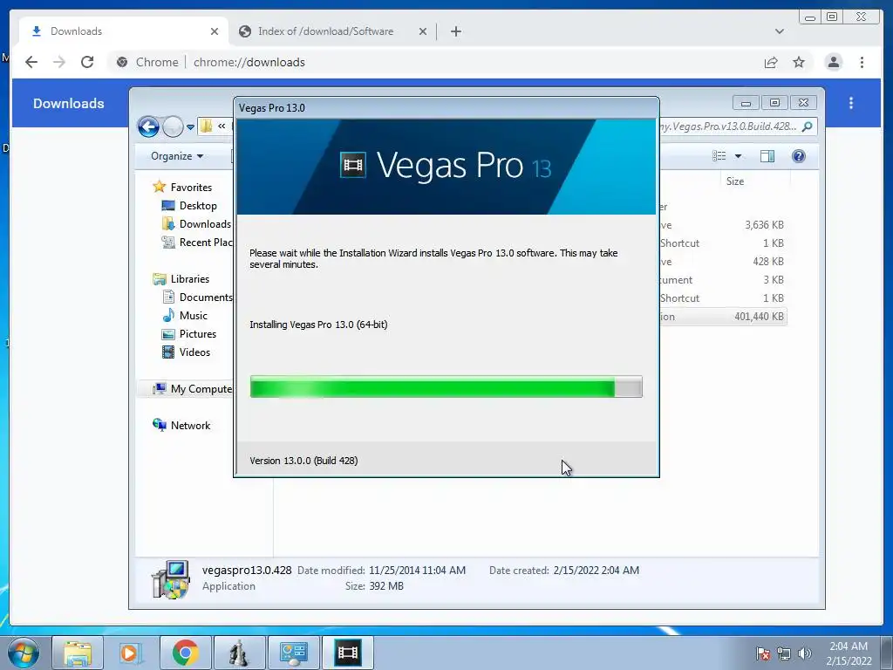Switch to the Chrome taskbar icon
The width and height of the screenshot is (893, 670).
click(x=185, y=653)
